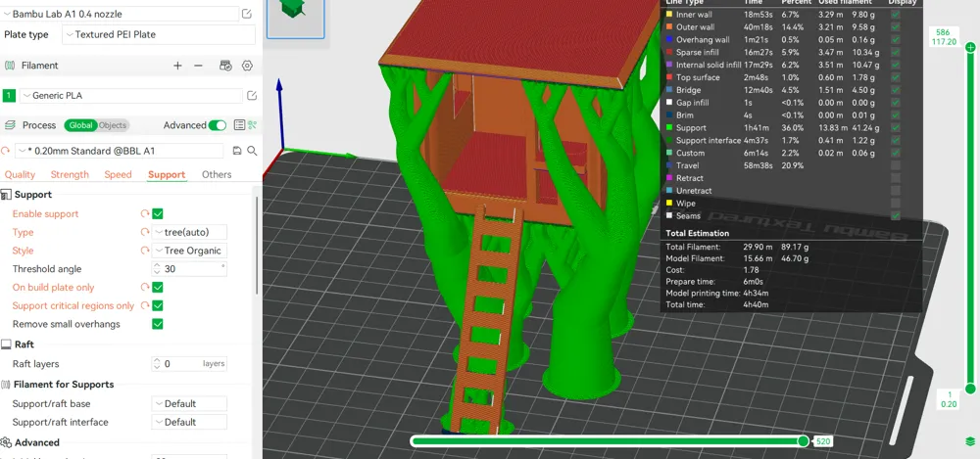Click the Advanced section gear icon
The height and width of the screenshot is (459, 980).
tap(6, 442)
